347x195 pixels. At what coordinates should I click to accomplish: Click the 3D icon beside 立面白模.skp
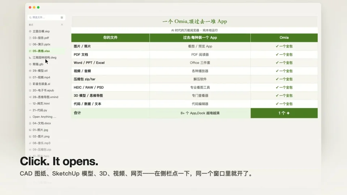click(x=30, y=31)
